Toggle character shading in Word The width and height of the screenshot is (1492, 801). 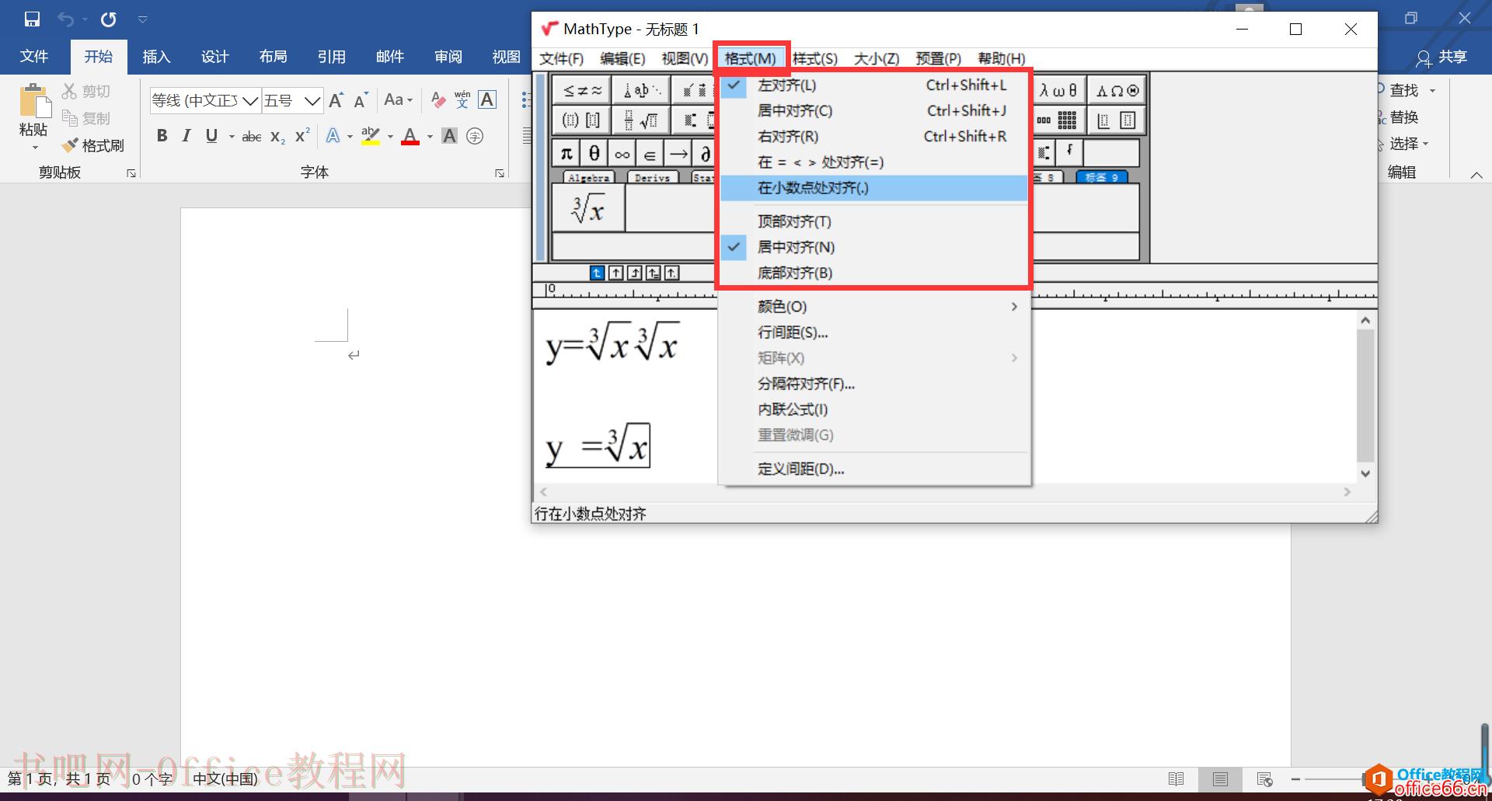click(449, 136)
